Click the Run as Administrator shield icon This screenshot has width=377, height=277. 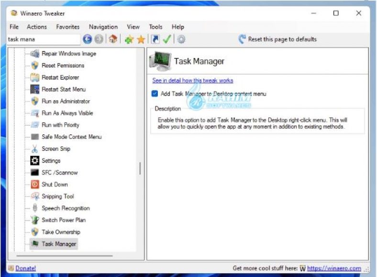pos(35,101)
